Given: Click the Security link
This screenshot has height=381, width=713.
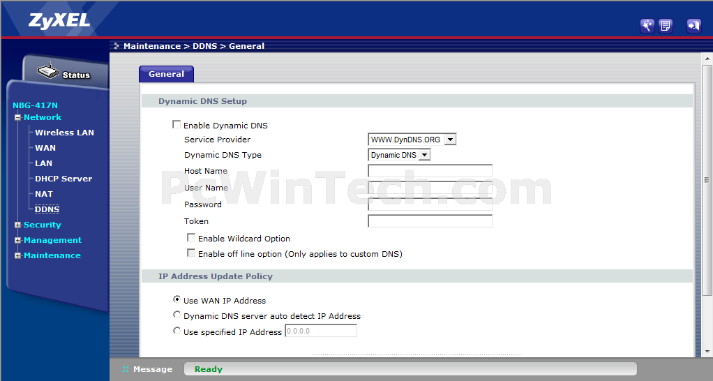Looking at the screenshot, I should click(43, 225).
